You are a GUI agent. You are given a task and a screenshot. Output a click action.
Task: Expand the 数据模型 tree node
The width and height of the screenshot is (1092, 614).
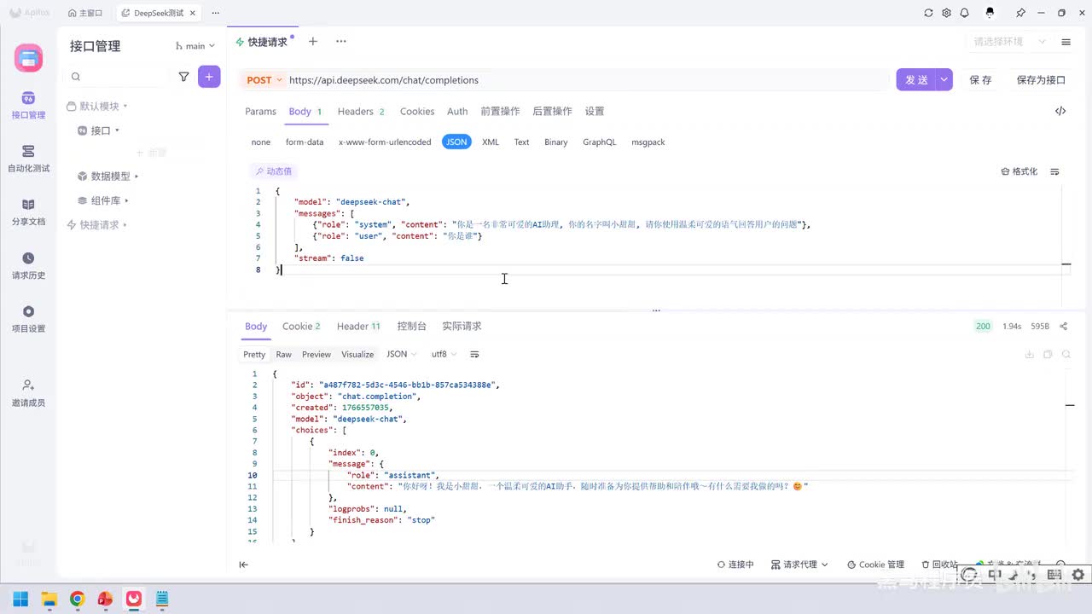coord(108,177)
